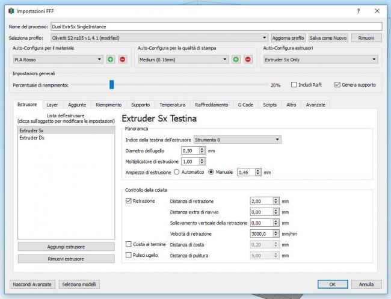Click red minus icon next to PLA Rosso
Viewport: 391px width, 299px height.
pos(122,60)
